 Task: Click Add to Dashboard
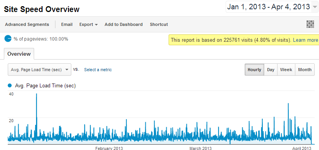[x=124, y=24]
